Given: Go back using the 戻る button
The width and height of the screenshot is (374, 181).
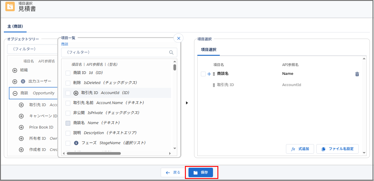Looking at the screenshot, I should pyautogui.click(x=173, y=172).
